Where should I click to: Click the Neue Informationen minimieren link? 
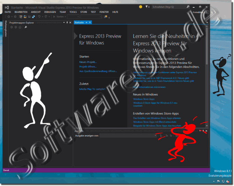[149, 87]
